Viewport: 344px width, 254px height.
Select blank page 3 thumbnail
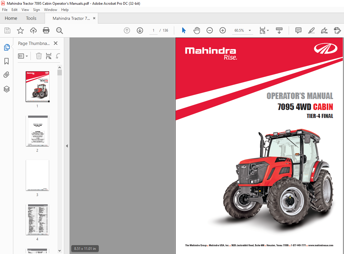(x=37, y=175)
